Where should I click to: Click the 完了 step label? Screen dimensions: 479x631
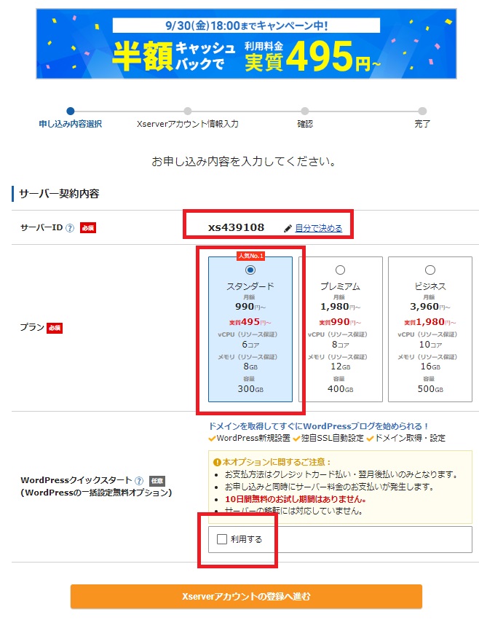point(422,124)
